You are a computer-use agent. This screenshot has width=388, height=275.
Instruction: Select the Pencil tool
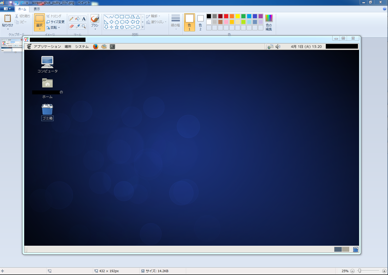(x=71, y=19)
